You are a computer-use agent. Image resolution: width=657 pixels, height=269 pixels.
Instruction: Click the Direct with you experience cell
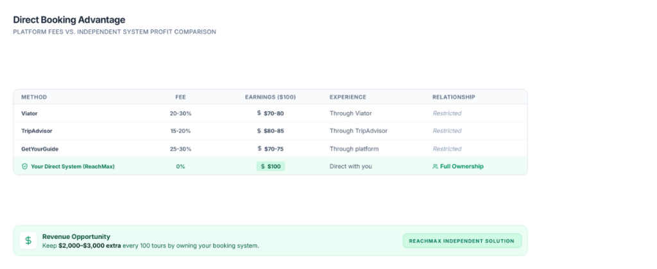click(x=351, y=167)
